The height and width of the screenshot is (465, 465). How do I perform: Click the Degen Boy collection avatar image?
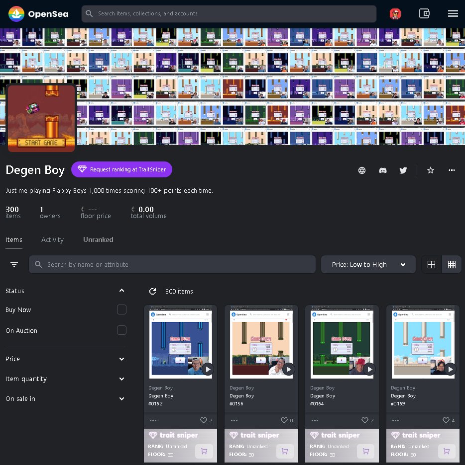tap(41, 118)
